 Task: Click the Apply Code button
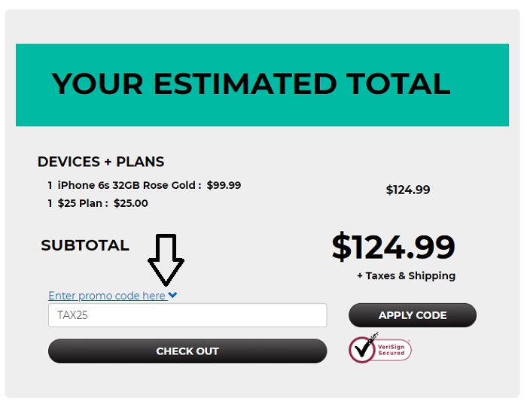413,315
